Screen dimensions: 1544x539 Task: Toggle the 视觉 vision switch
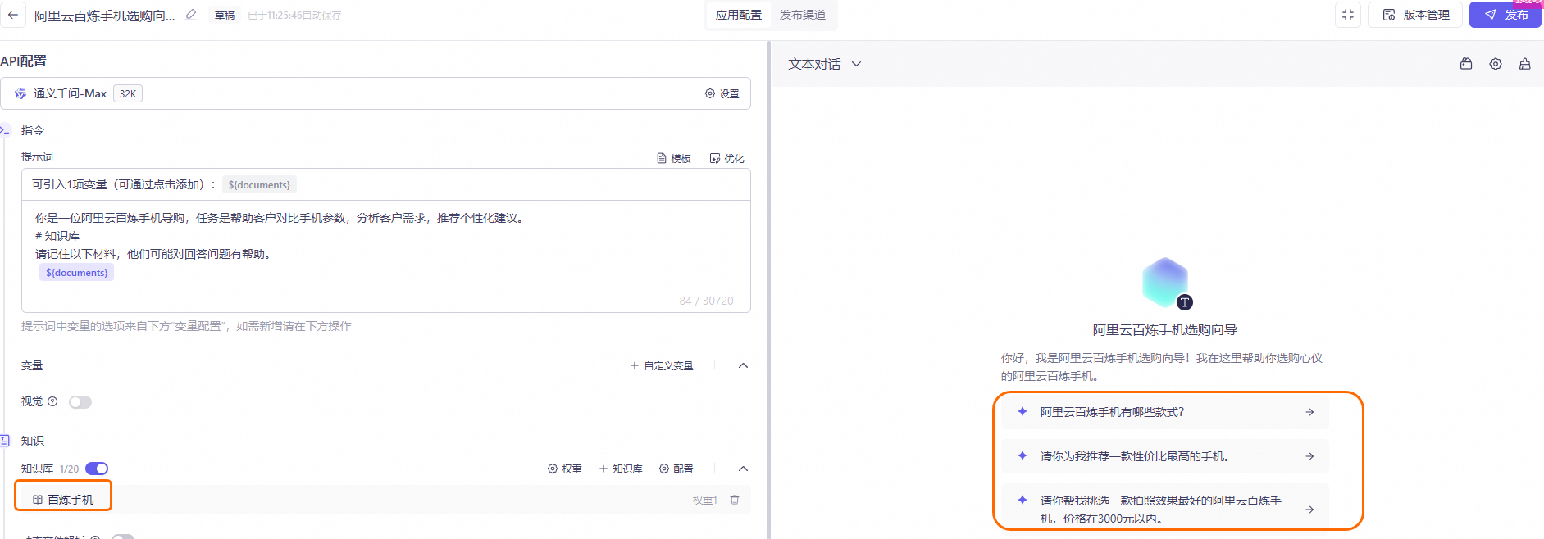click(x=80, y=401)
